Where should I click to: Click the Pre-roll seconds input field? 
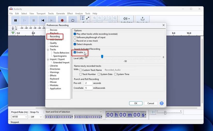click(88, 83)
